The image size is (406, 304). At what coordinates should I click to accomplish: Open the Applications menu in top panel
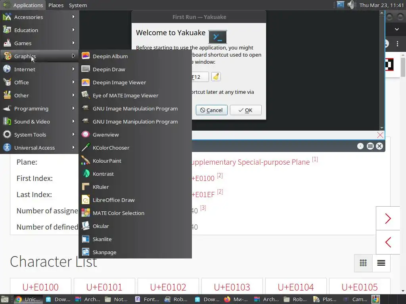coord(23,5)
